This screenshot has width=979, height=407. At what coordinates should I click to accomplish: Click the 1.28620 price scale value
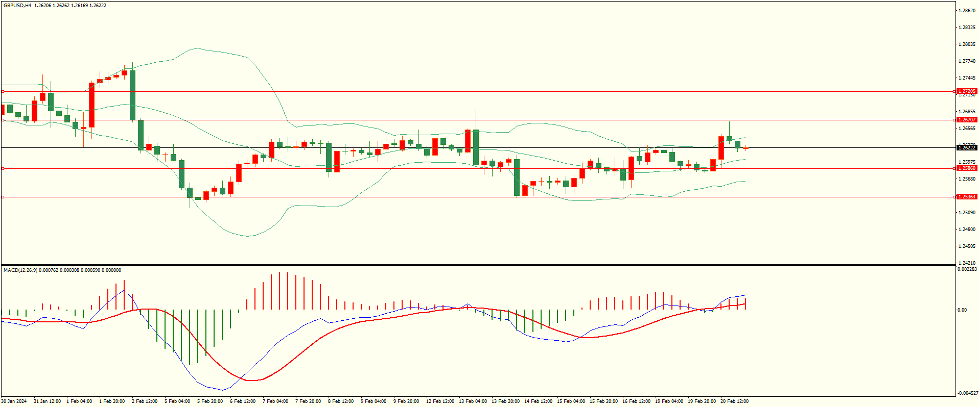coord(967,11)
